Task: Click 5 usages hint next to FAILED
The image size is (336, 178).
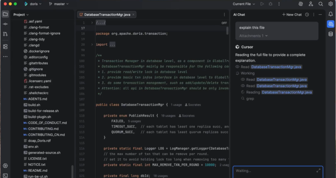Action: tap(134, 121)
